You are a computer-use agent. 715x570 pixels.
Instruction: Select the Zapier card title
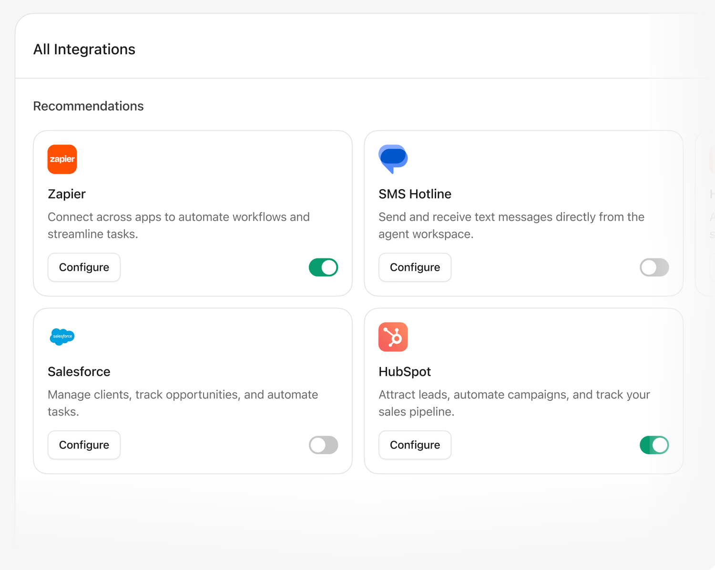pos(67,194)
